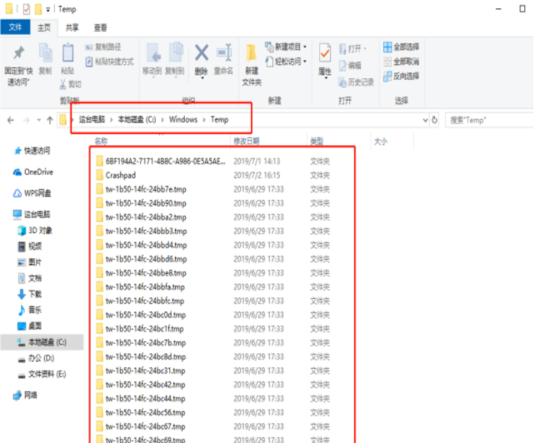535x443 pixels.
Task: Select Desktop in navigation pane
Action: click(x=30, y=326)
